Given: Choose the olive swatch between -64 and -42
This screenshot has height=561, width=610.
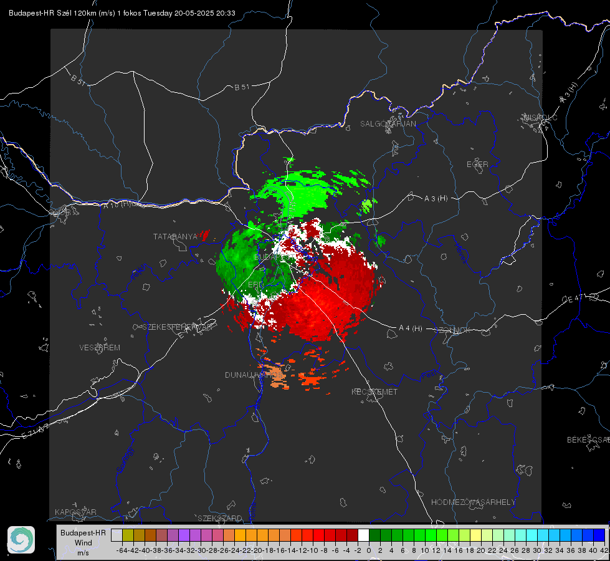Looking at the screenshot, I should (x=128, y=535).
